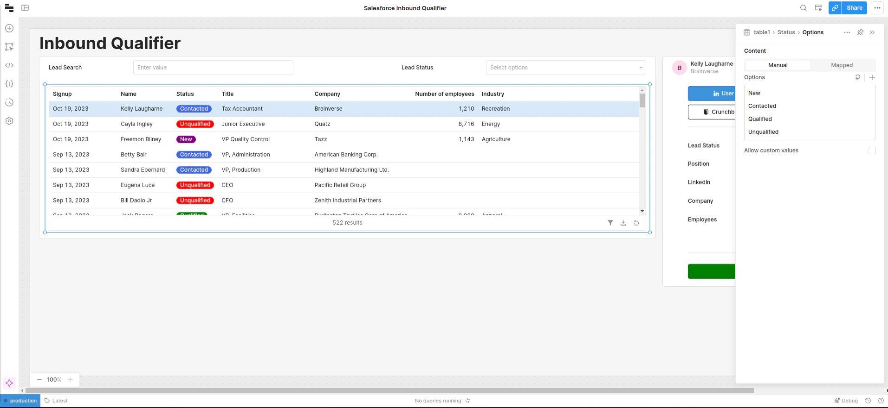Screen dimensions: 888x408
Task: Click the Lead Search input field
Action: coord(213,68)
